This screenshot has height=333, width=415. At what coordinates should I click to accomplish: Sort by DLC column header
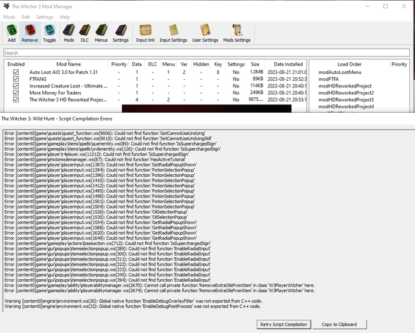click(x=152, y=64)
